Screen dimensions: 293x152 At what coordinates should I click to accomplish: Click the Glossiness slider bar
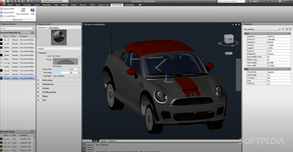(x=61, y=73)
